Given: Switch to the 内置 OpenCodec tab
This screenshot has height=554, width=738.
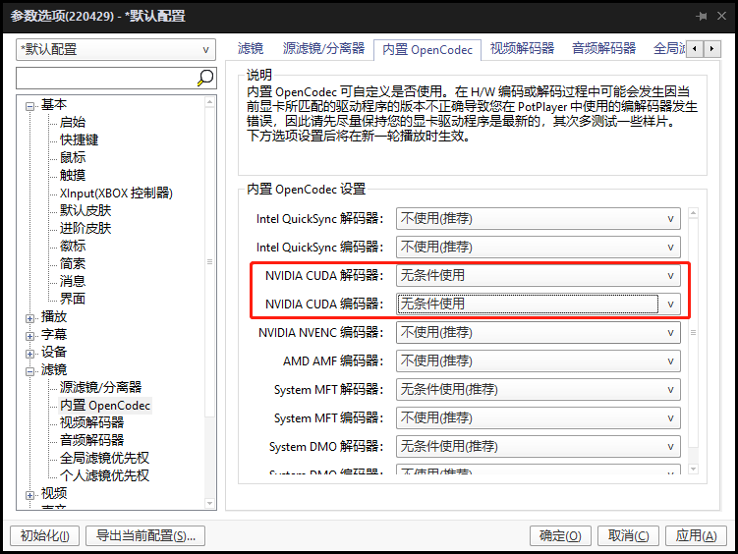Looking at the screenshot, I should 427,49.
